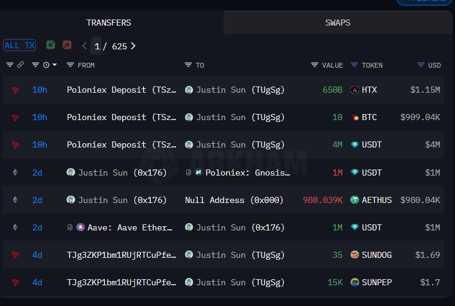Toggle the ALL TX filter

20,45
